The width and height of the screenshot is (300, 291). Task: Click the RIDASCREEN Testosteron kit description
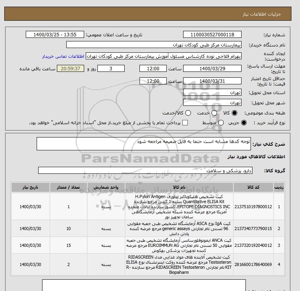coord(179,264)
